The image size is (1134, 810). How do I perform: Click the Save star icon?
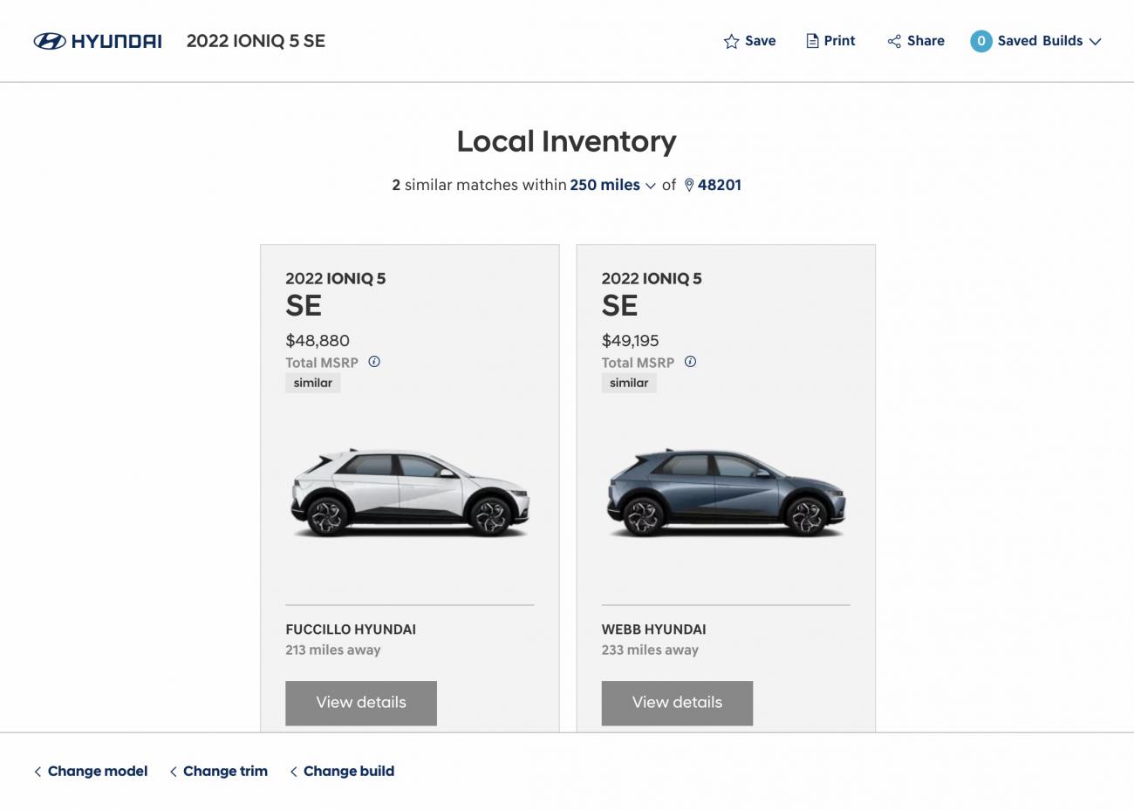pos(731,41)
